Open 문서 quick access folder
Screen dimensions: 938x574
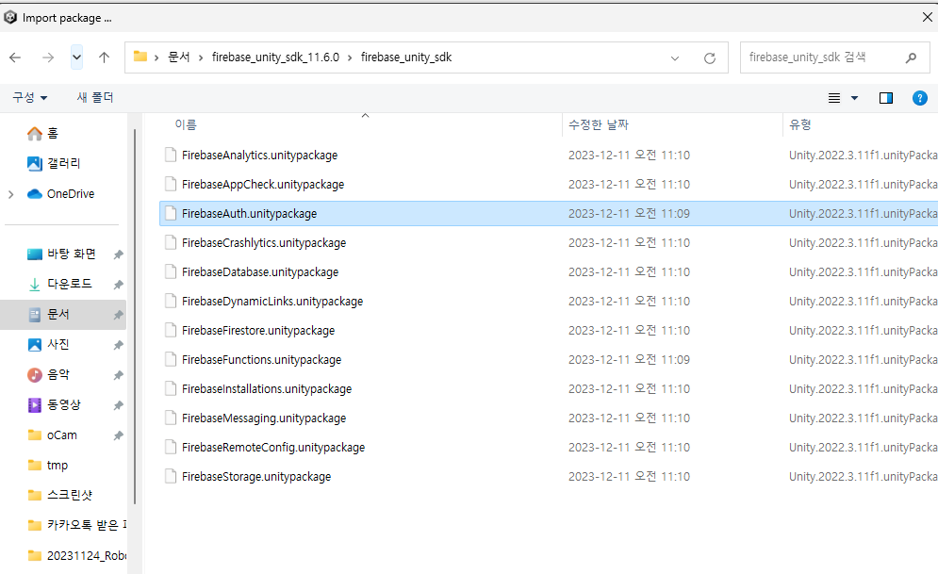point(49,315)
